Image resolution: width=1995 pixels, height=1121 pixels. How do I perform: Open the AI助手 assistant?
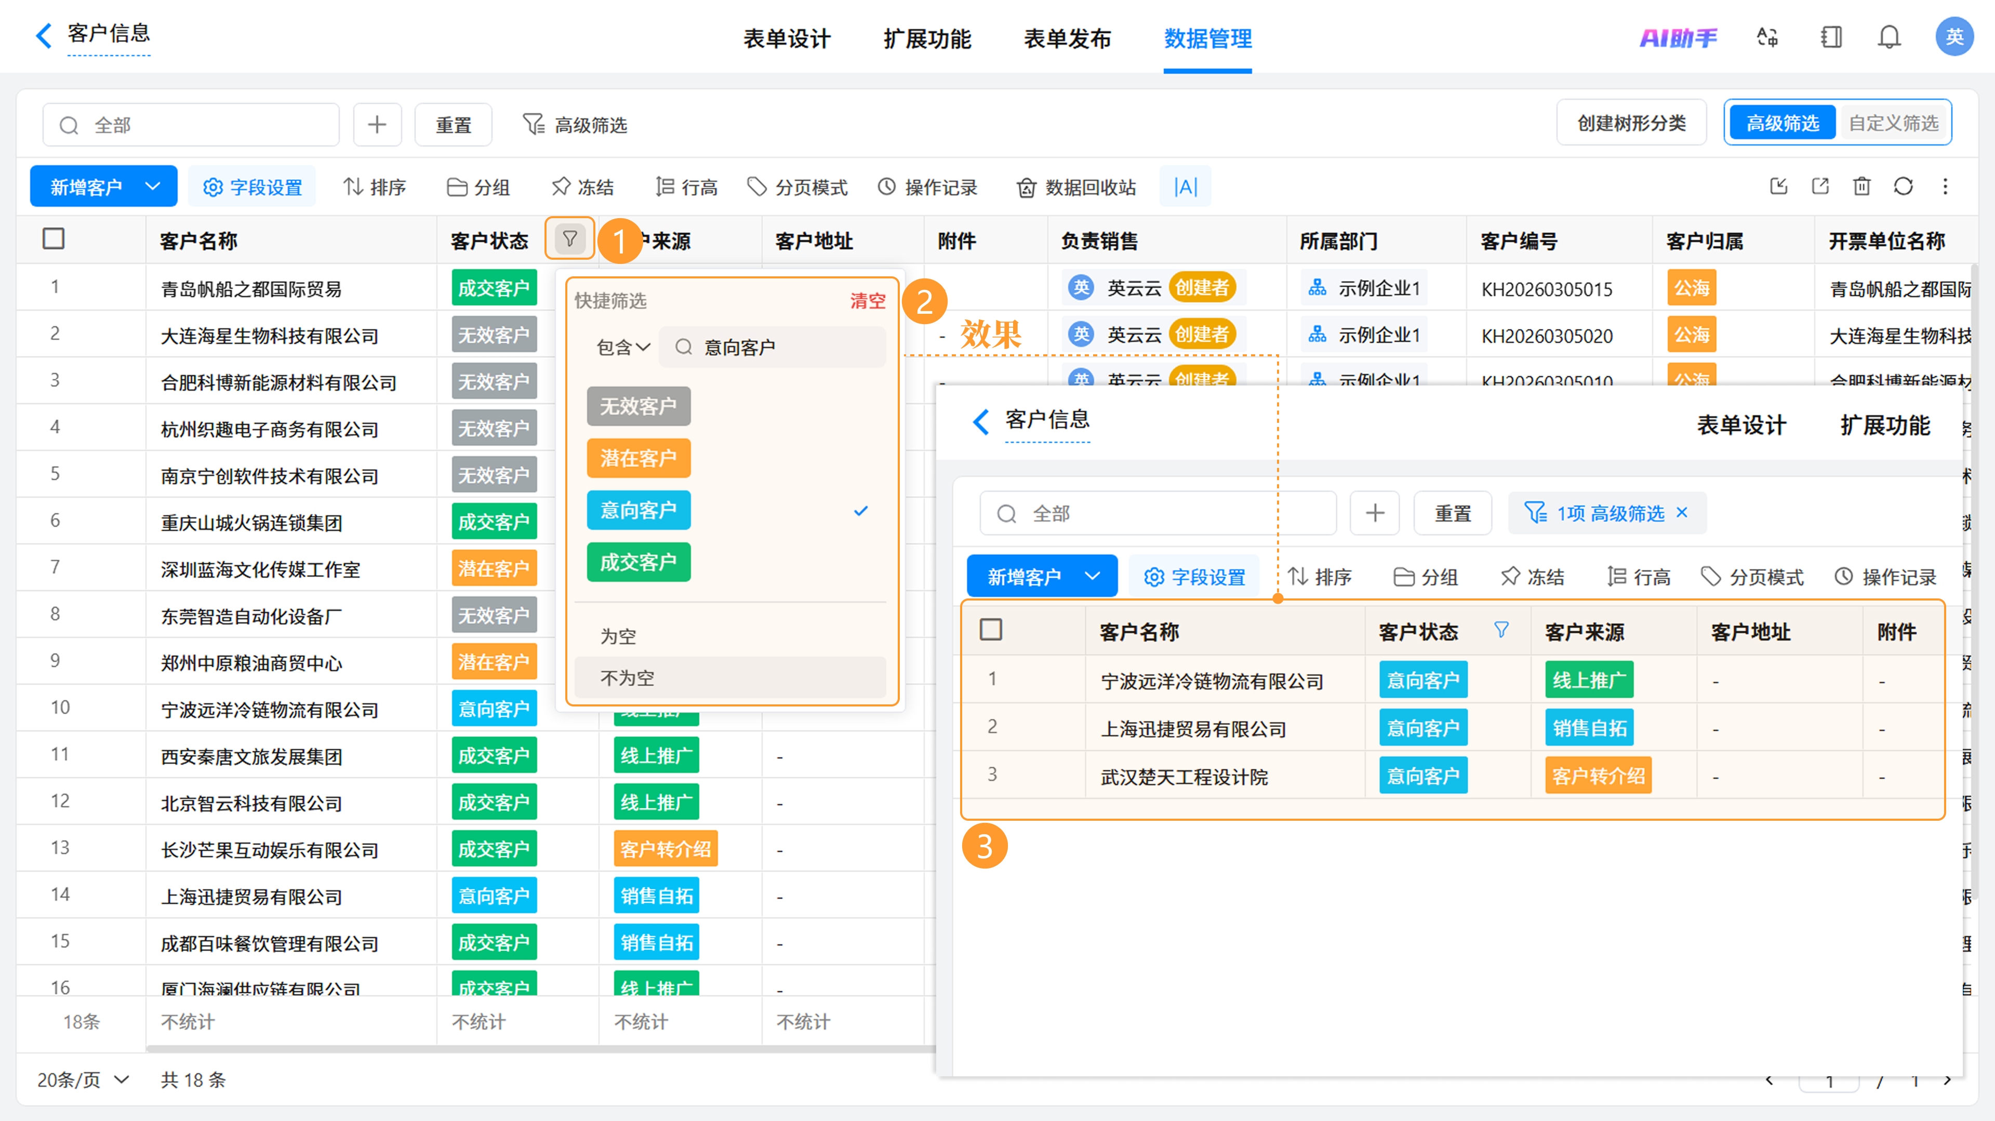tap(1678, 37)
